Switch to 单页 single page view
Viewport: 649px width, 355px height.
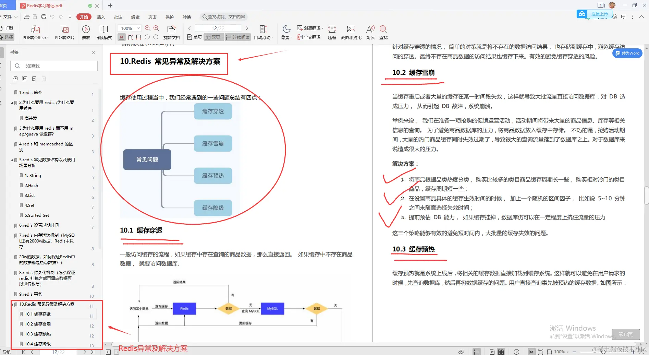tap(194, 37)
